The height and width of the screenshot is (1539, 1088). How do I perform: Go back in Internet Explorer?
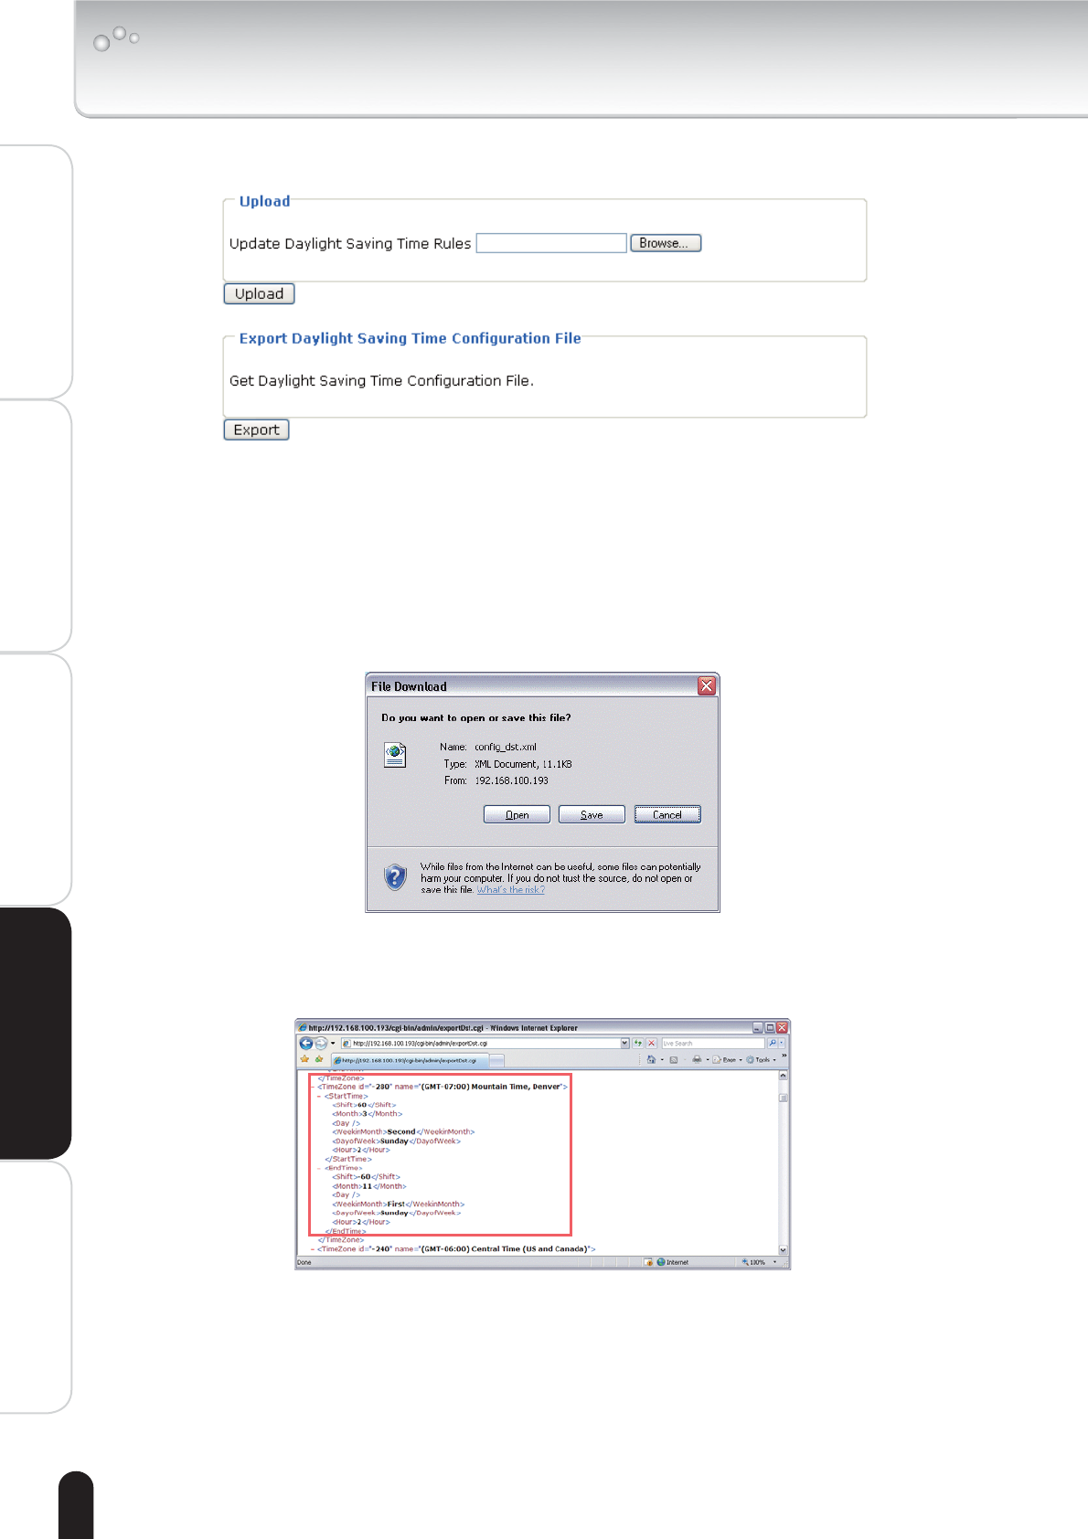point(306,1043)
